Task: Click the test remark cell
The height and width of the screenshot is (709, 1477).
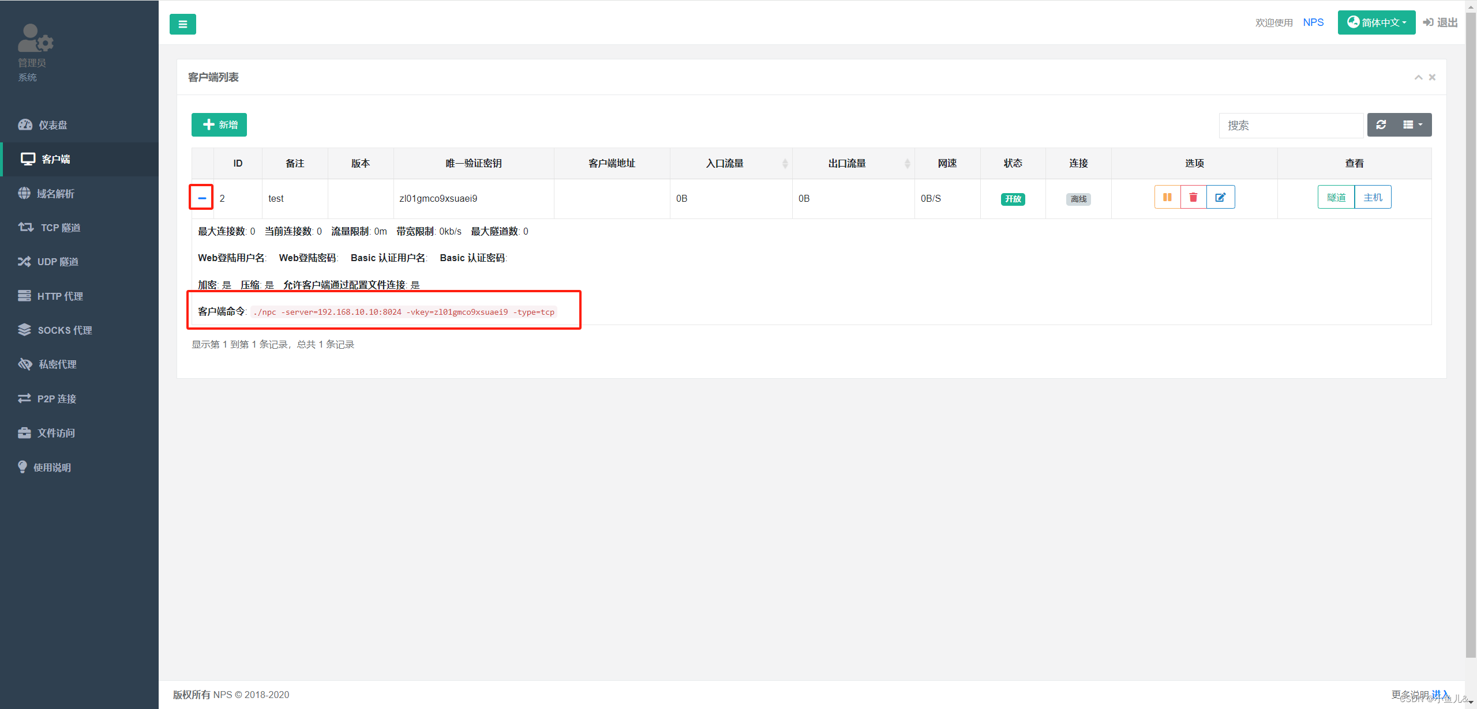Action: 295,198
